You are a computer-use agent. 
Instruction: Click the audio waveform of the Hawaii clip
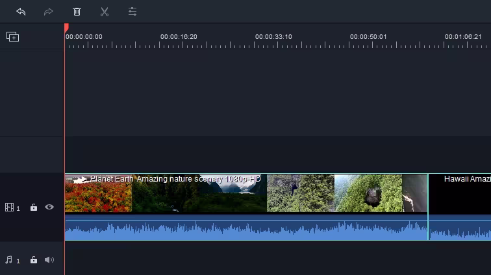tap(460, 228)
